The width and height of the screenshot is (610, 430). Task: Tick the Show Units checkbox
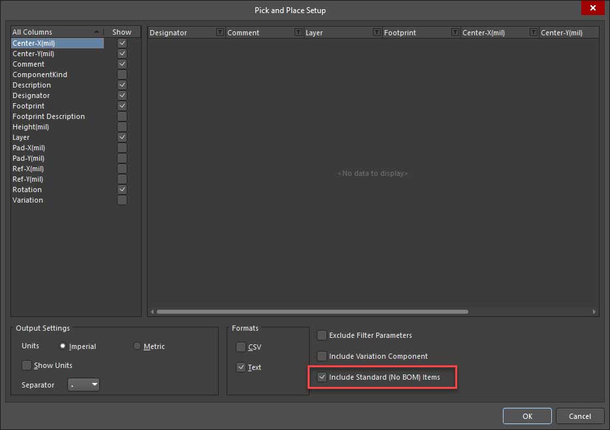pyautogui.click(x=27, y=365)
